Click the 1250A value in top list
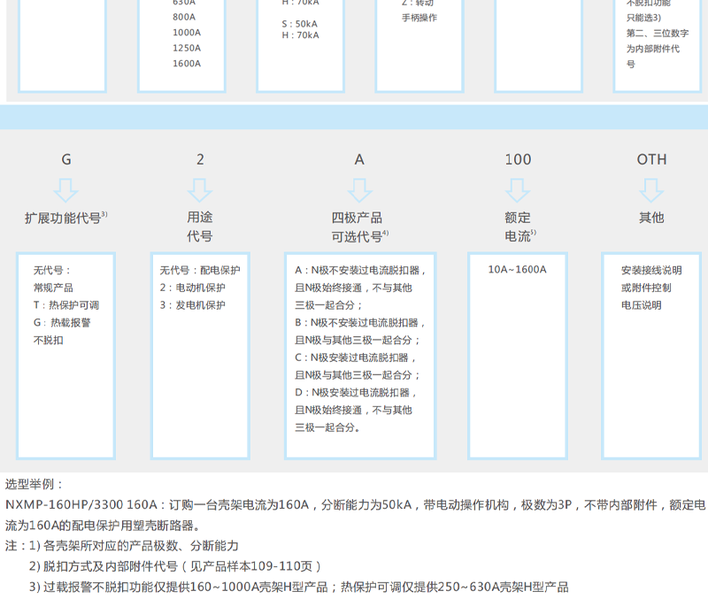Image resolution: width=708 pixels, height=599 pixels. click(x=186, y=48)
